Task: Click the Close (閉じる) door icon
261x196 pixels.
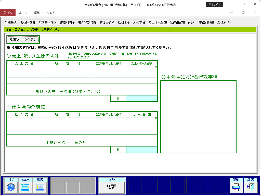Action: click(x=251, y=187)
